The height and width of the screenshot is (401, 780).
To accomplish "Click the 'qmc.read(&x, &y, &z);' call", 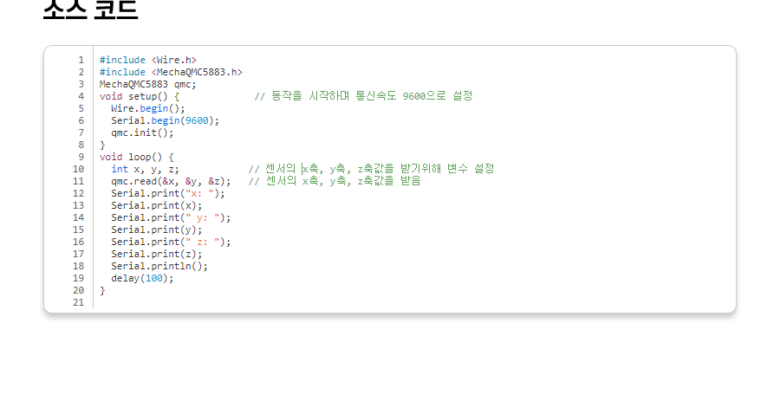I will click(171, 181).
